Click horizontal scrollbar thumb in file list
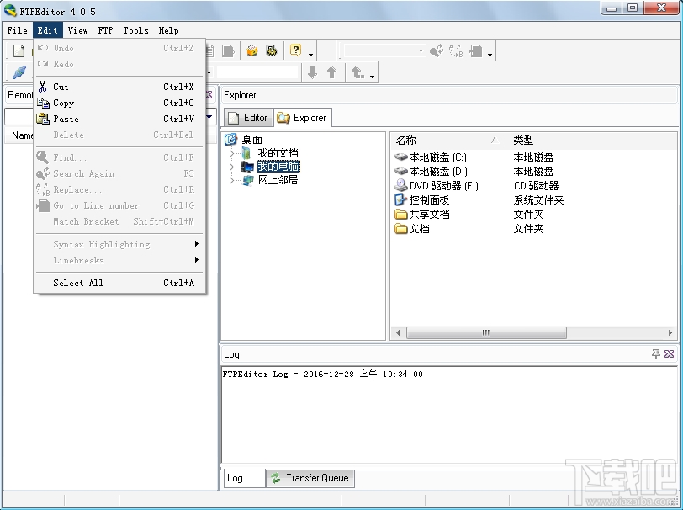This screenshot has width=683, height=510. click(x=486, y=332)
